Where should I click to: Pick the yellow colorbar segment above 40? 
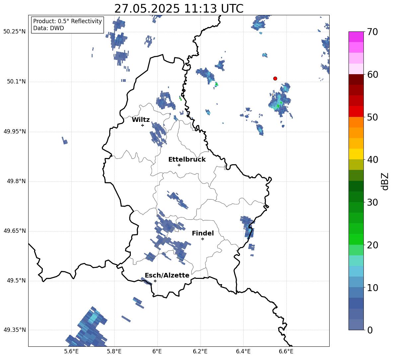[356, 154]
